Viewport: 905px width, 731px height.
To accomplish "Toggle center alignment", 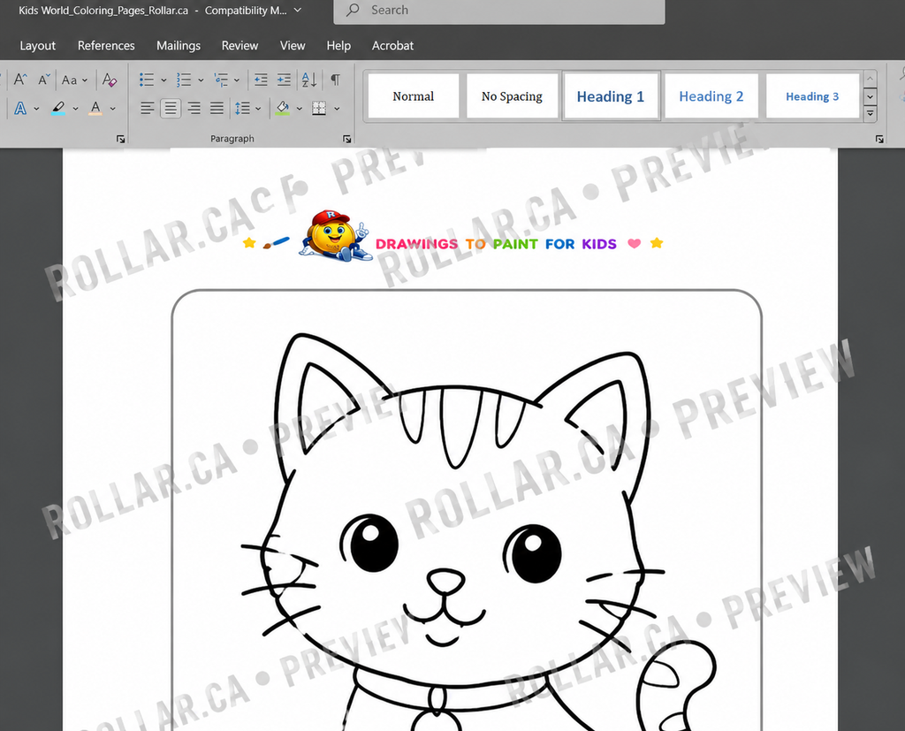I will [171, 108].
